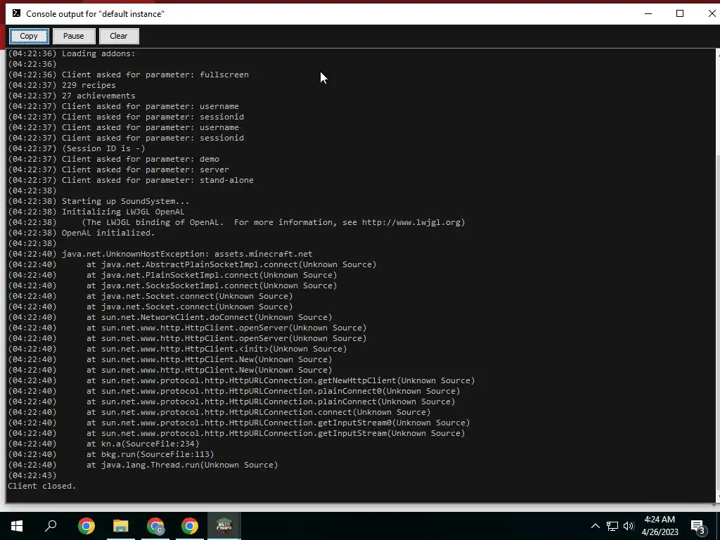Click the "Client closed." line

tap(41, 486)
